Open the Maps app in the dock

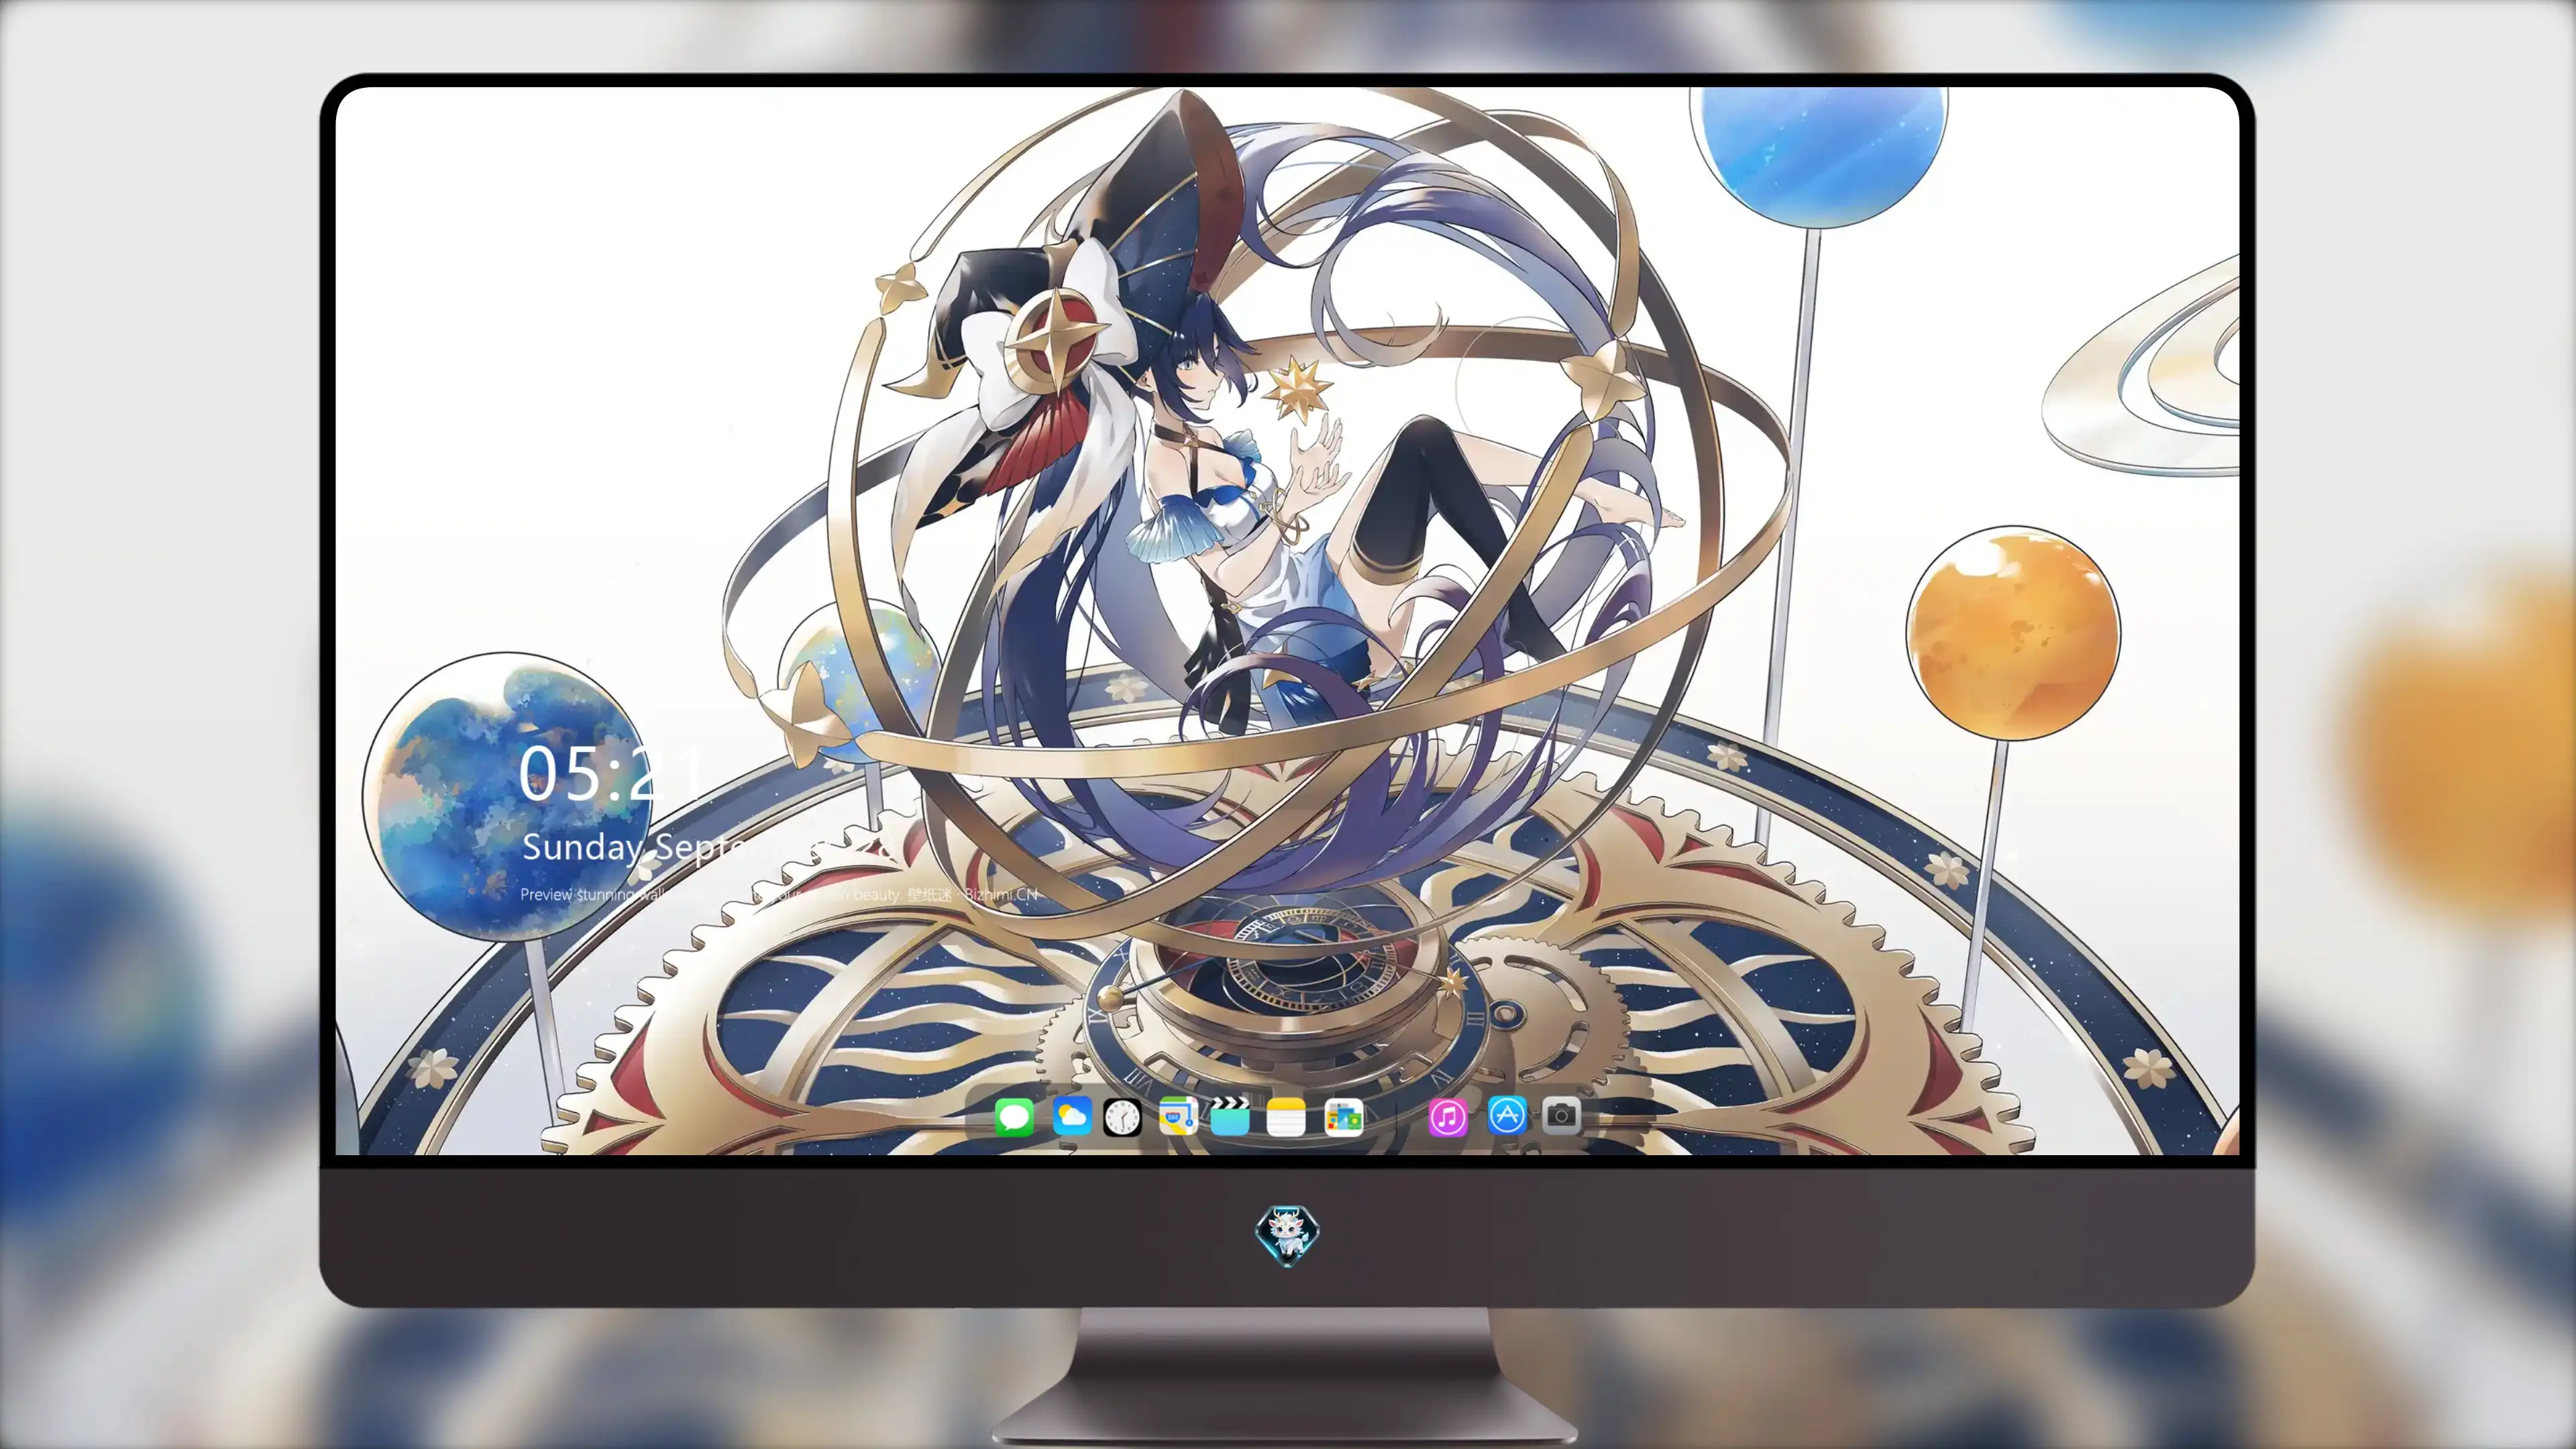tap(1178, 1116)
